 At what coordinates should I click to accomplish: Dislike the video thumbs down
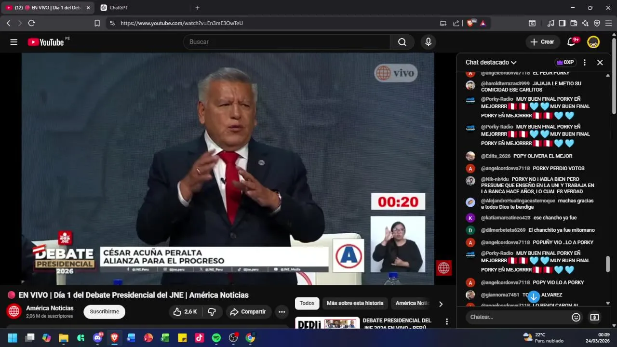coord(212,312)
